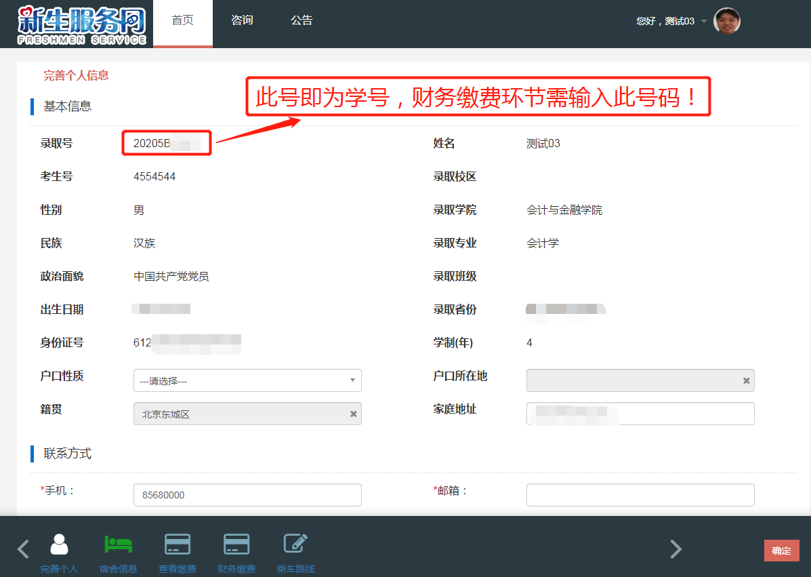
Task: Click the 完善个人 person icon
Action: [x=59, y=545]
